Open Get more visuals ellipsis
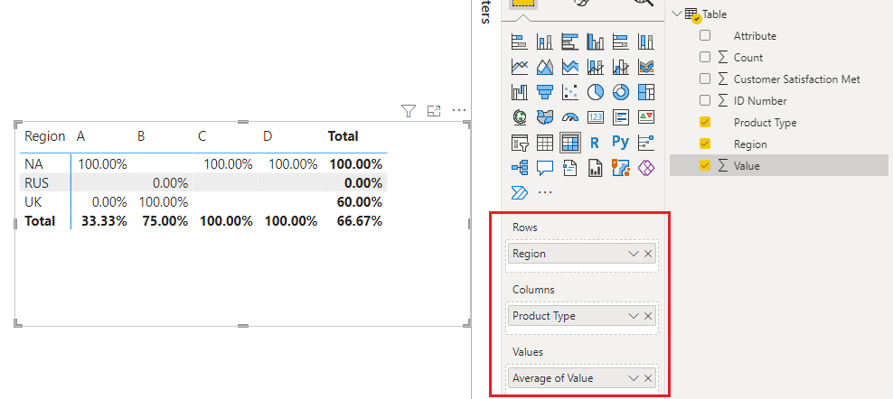 (545, 192)
